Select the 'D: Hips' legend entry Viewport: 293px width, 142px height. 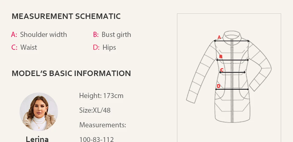[104, 47]
